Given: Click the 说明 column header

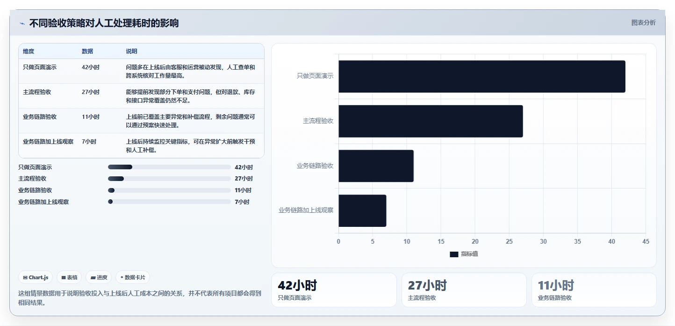Looking at the screenshot, I should pyautogui.click(x=131, y=51).
